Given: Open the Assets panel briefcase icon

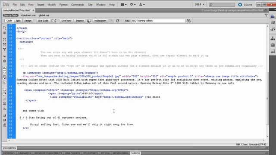Looking at the screenshot, I should click(273, 45).
